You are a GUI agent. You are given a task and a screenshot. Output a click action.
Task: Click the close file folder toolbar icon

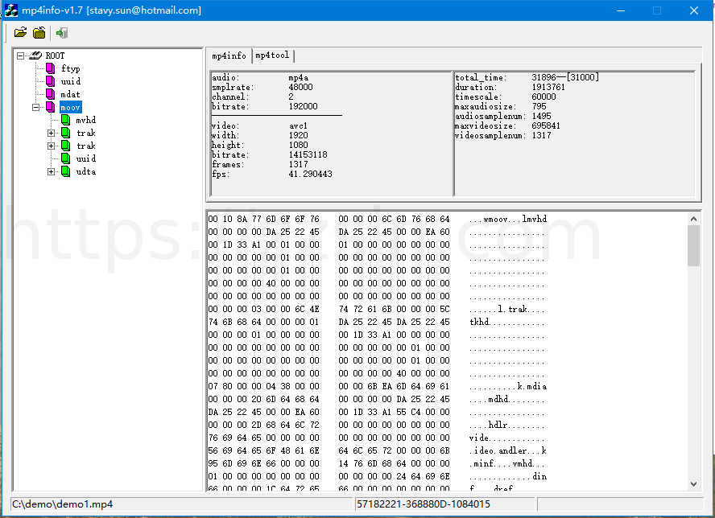pos(39,33)
